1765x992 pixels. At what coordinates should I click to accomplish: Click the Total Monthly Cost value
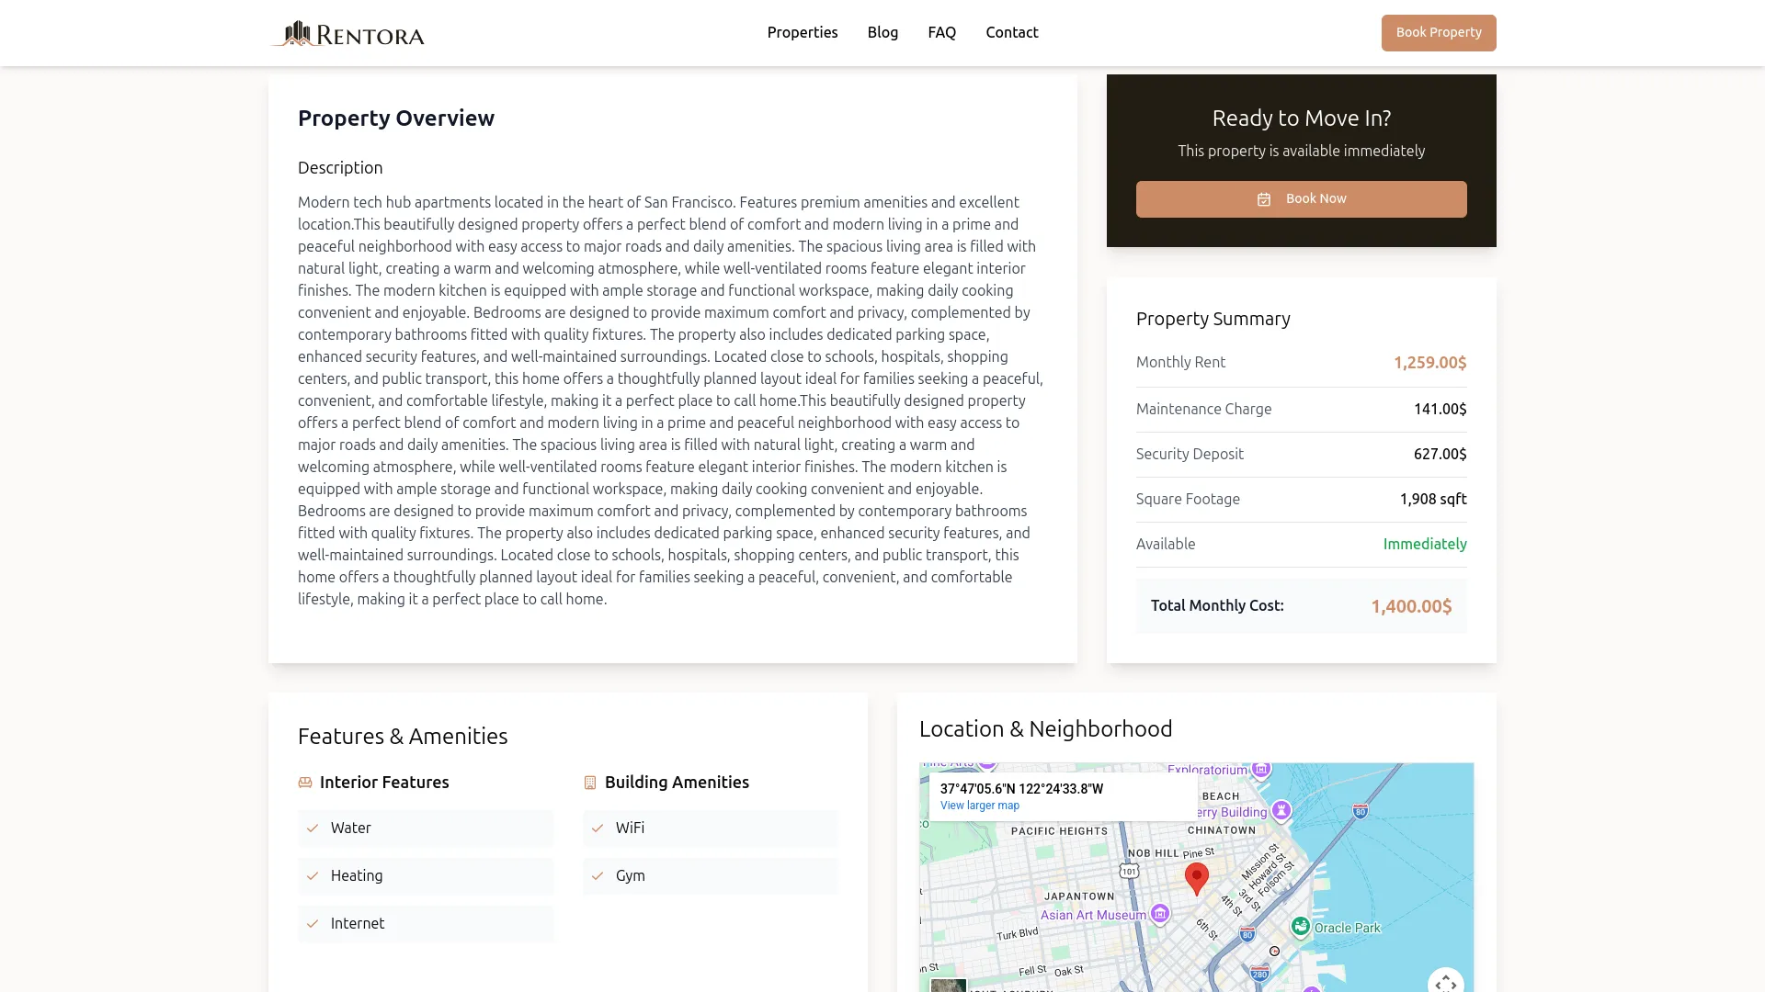point(1410,605)
